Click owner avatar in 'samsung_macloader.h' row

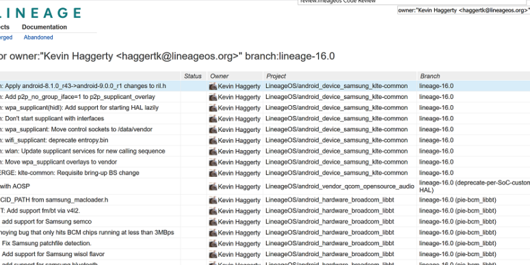(x=213, y=200)
